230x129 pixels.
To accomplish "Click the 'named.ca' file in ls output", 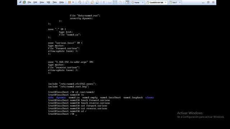I will coord(74,97).
